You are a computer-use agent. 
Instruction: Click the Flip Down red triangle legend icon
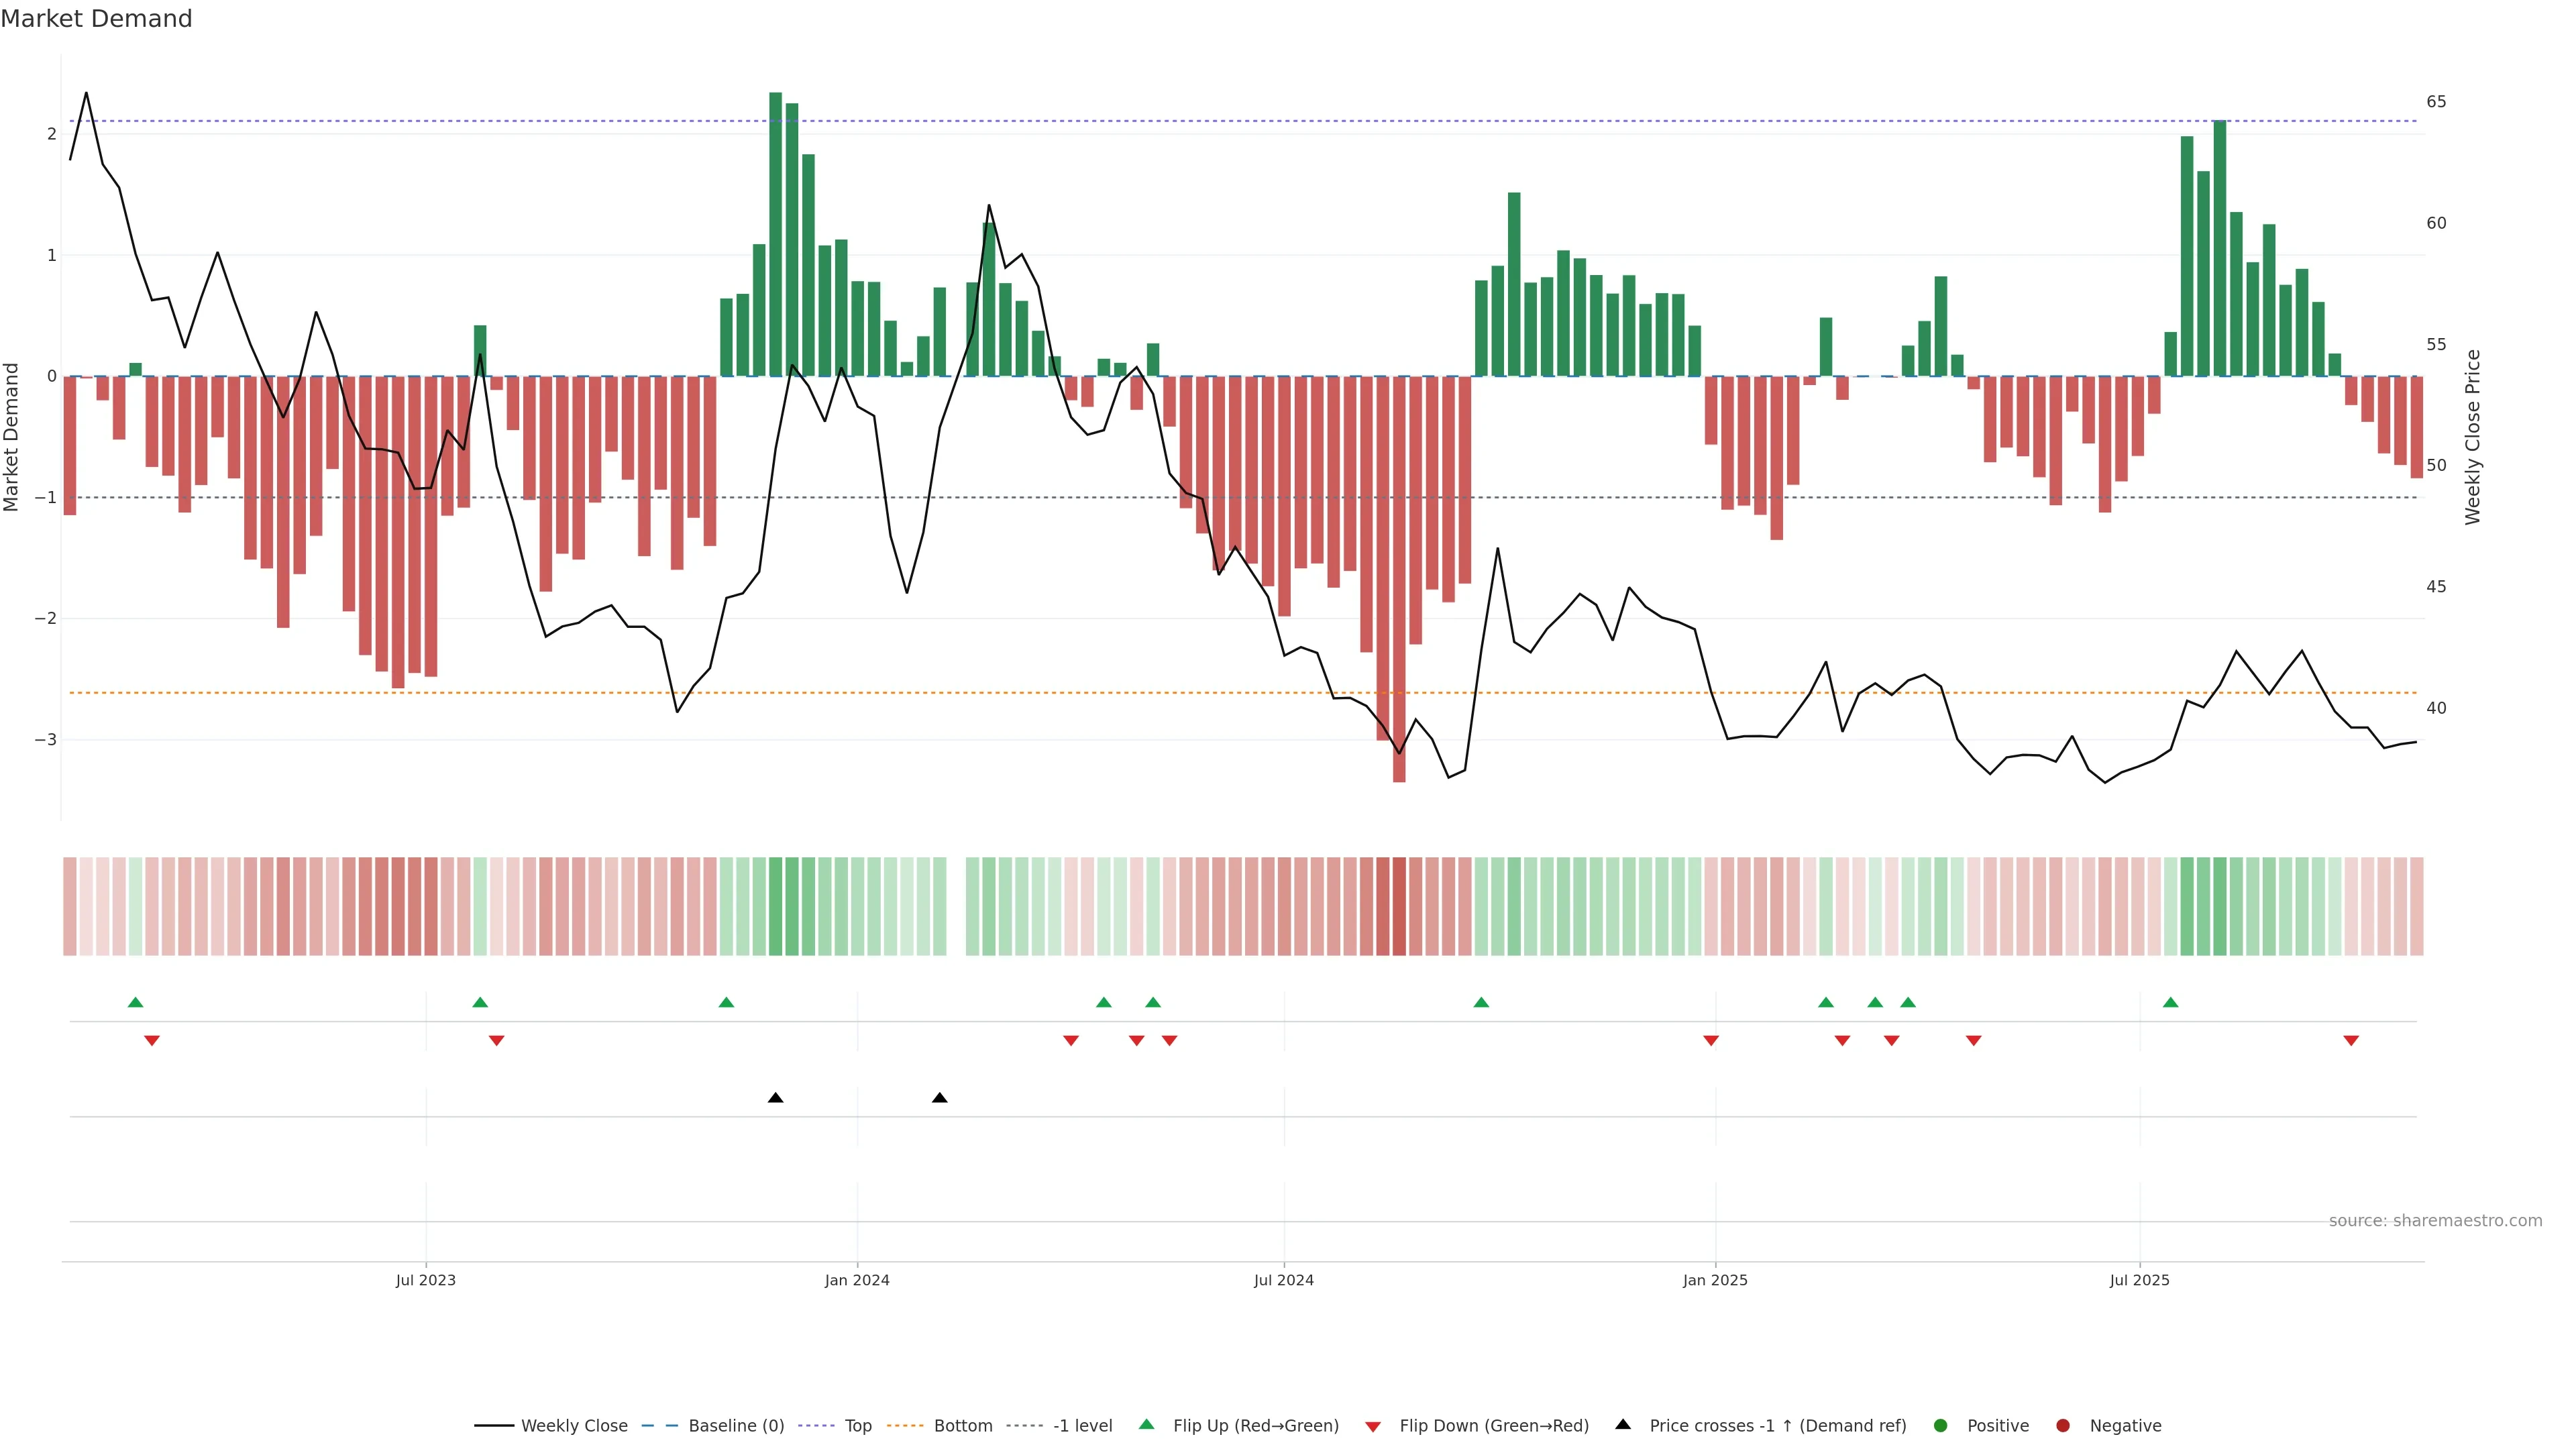(x=1373, y=1427)
